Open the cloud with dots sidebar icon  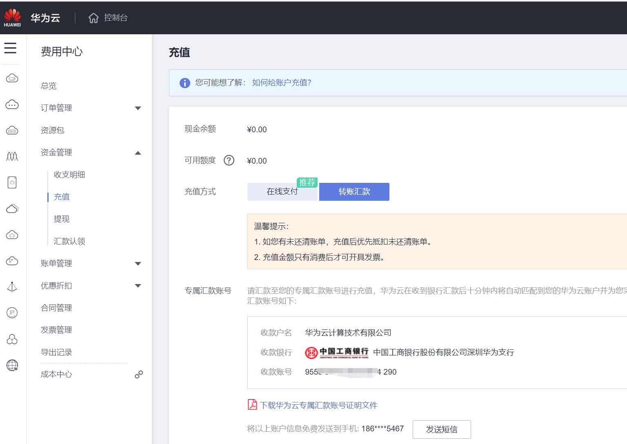tap(12, 104)
